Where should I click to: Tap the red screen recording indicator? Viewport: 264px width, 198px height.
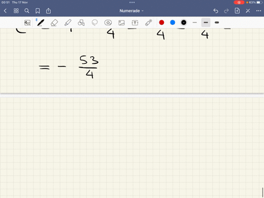[x=239, y=2]
